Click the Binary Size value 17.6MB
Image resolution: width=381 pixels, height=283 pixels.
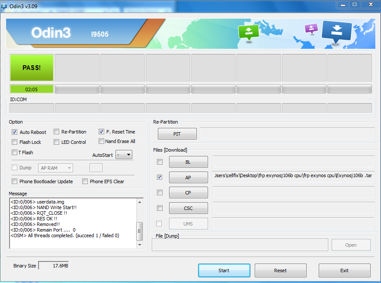point(54,266)
